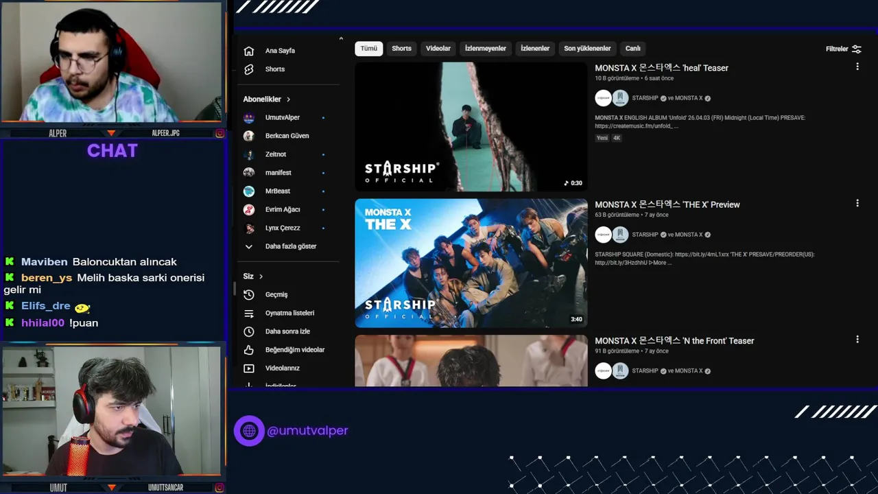
Task: Click Geçmiş sidebar label
Action: (x=276, y=294)
